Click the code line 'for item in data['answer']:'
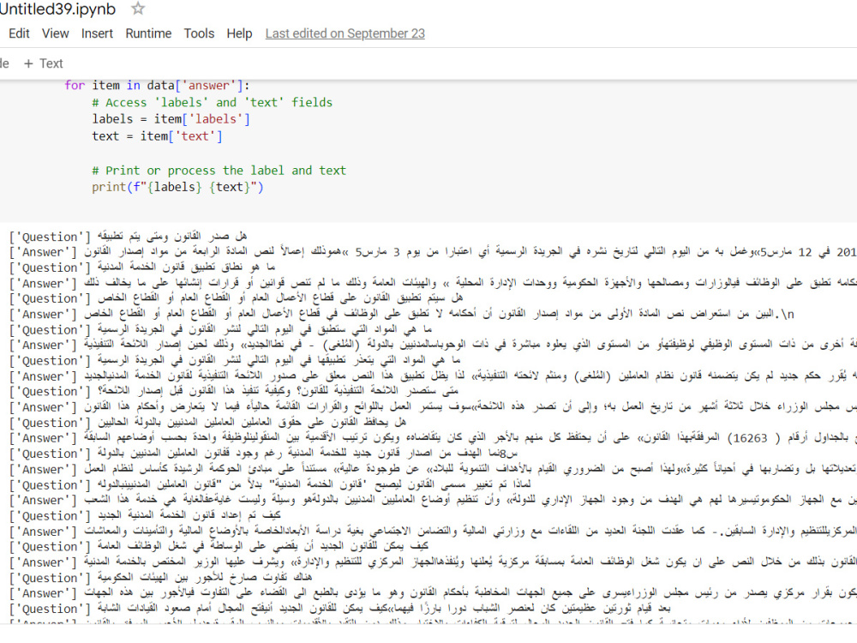 (x=157, y=85)
